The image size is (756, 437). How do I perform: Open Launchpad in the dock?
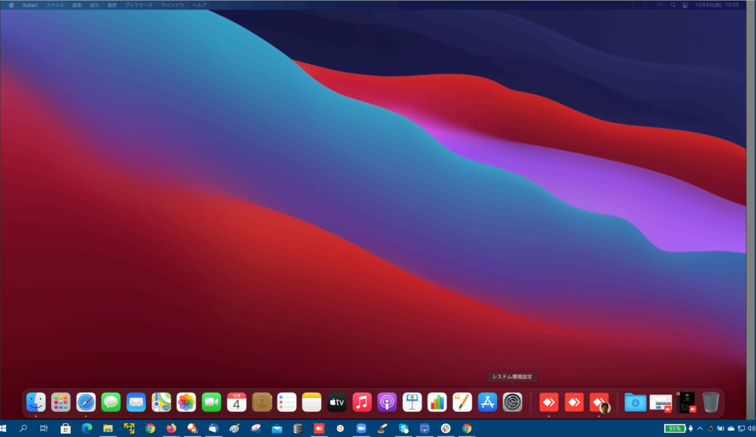pyautogui.click(x=60, y=402)
